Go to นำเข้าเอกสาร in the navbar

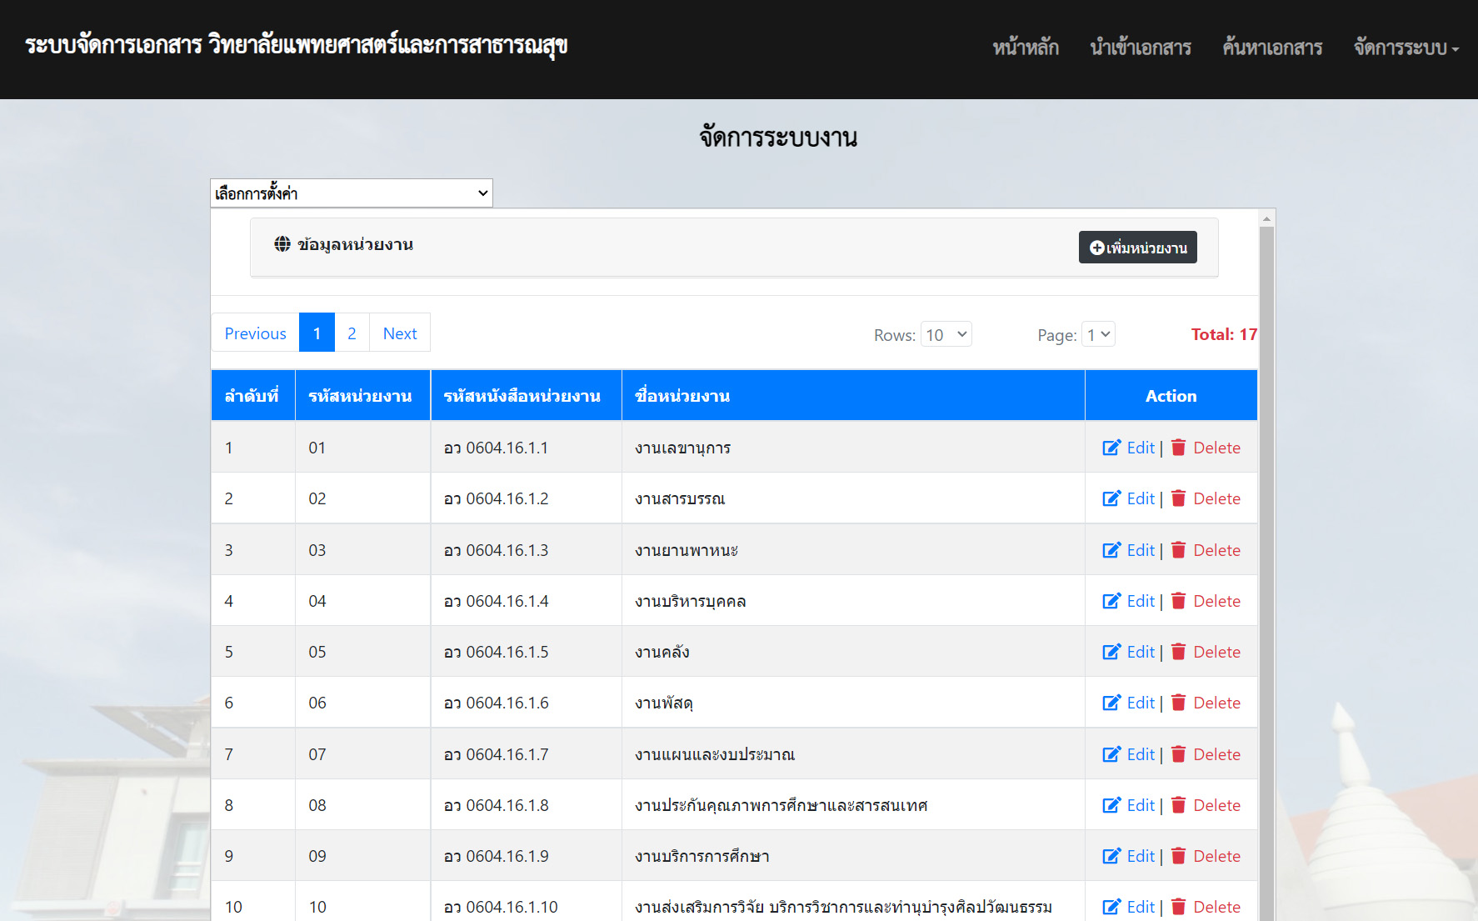tap(1140, 48)
